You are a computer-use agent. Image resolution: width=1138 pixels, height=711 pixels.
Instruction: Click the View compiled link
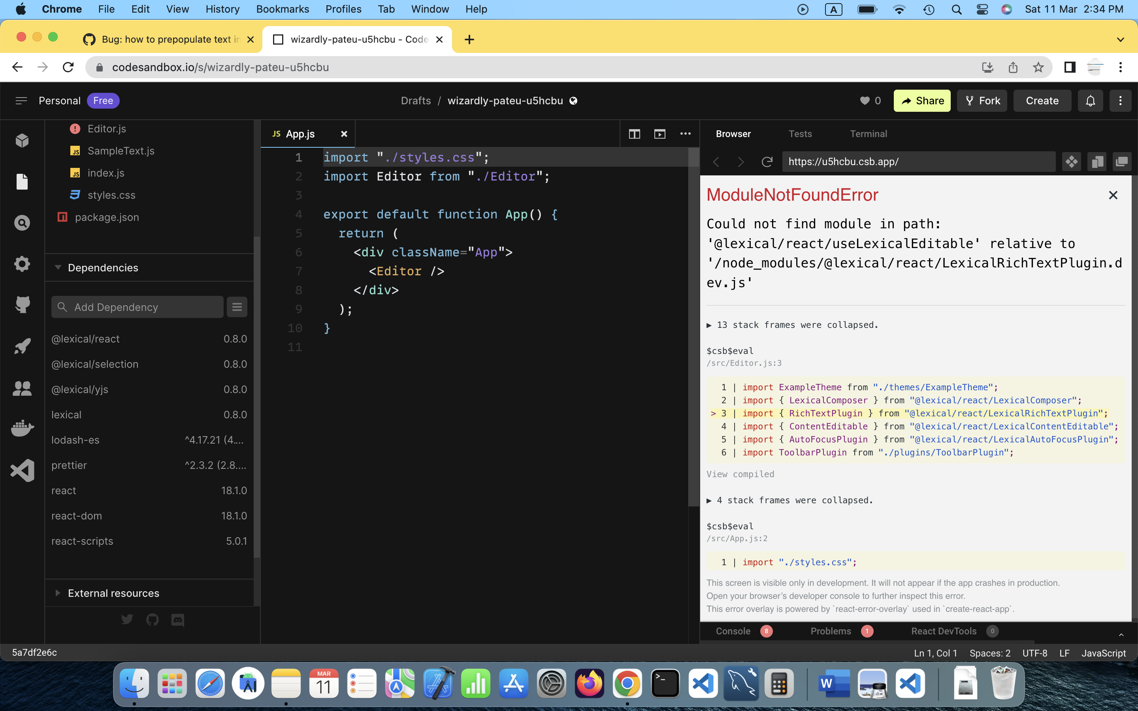[x=740, y=474]
